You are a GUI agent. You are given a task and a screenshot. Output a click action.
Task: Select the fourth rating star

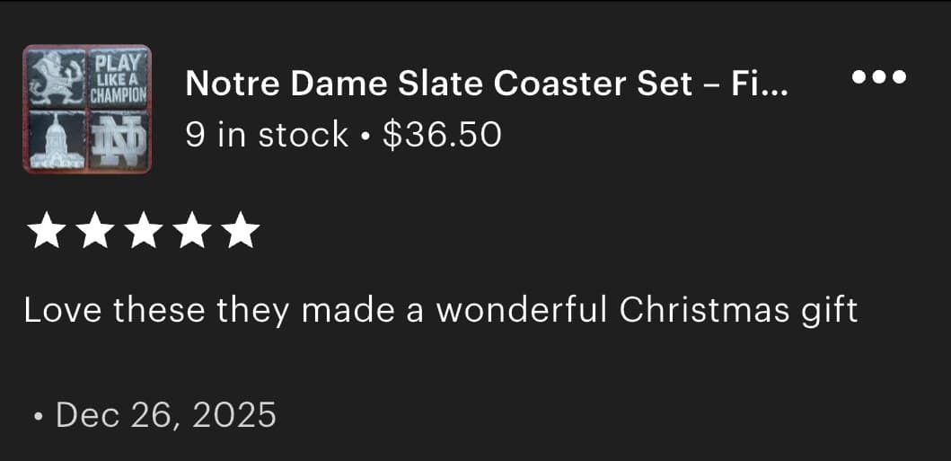(190, 231)
